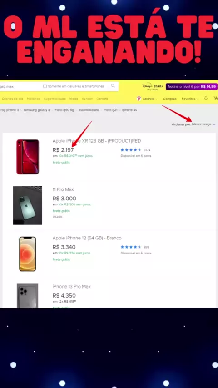Click the red iPhone XR product thumbnail
This screenshot has height=388, width=218.
click(x=27, y=157)
